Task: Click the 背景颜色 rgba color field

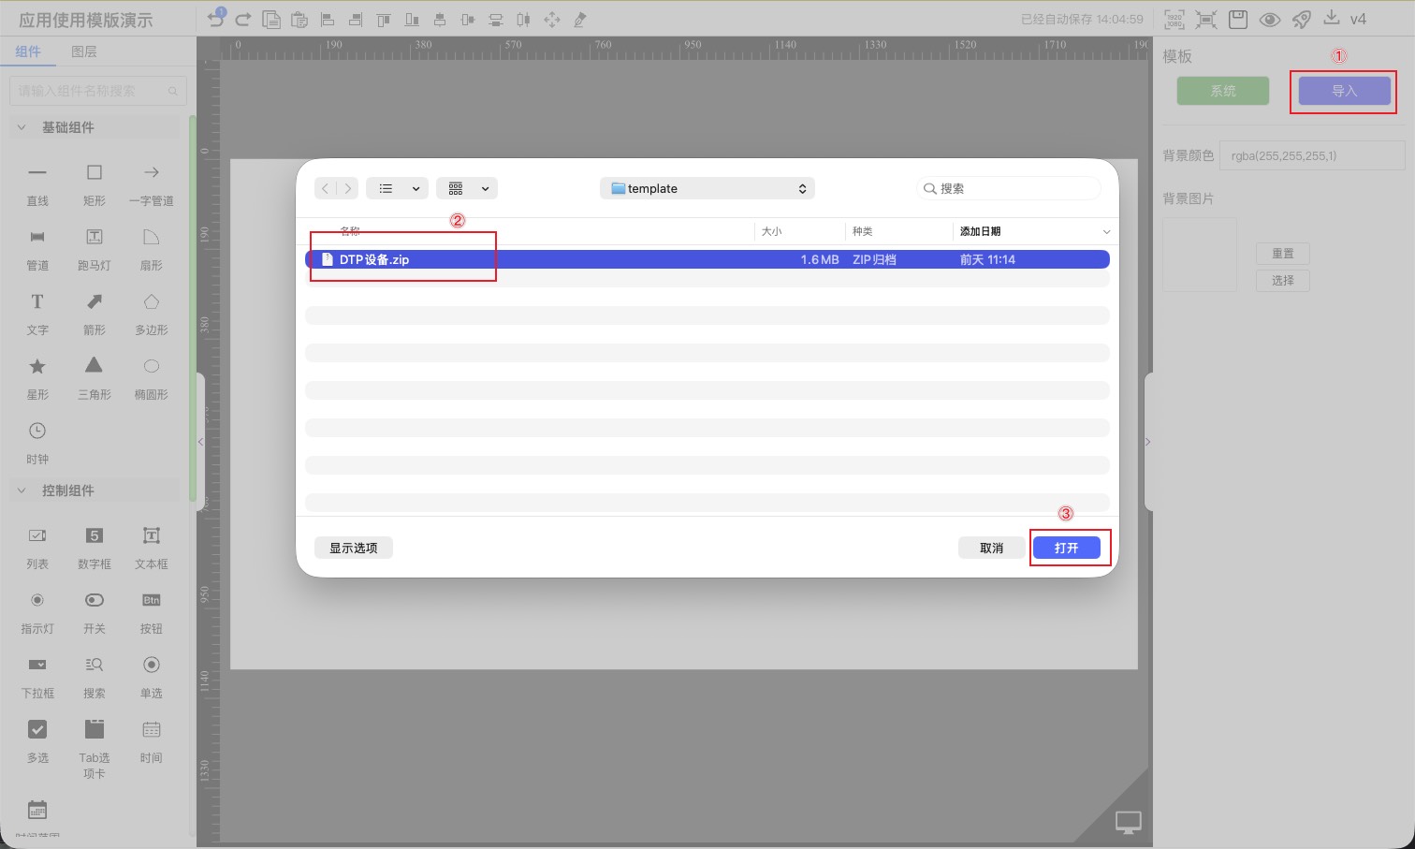Action: coord(1311,155)
